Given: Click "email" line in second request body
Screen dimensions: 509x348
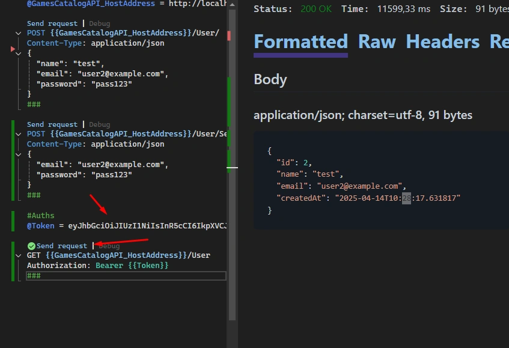Looking at the screenshot, I should pos(102,165).
